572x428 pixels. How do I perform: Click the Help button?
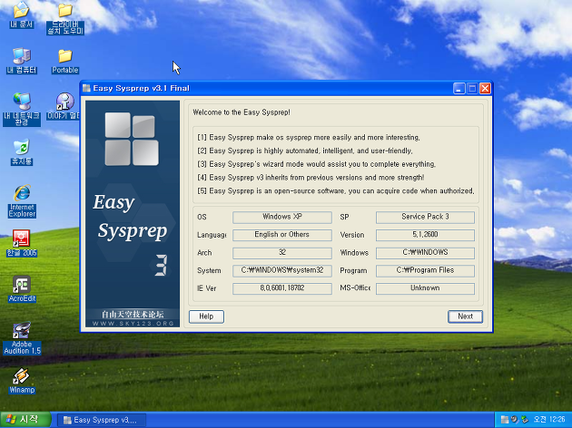pyautogui.click(x=206, y=316)
